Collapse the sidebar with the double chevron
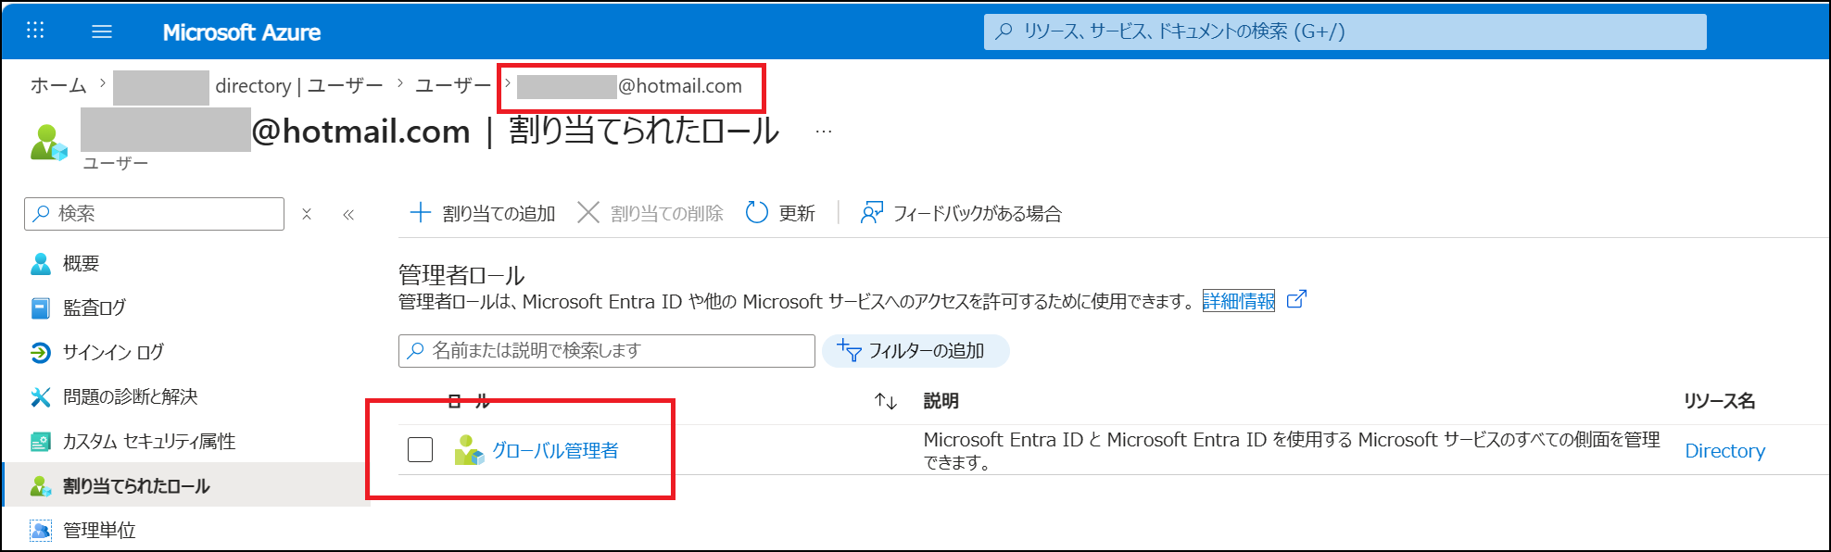The image size is (1831, 552). click(x=348, y=215)
